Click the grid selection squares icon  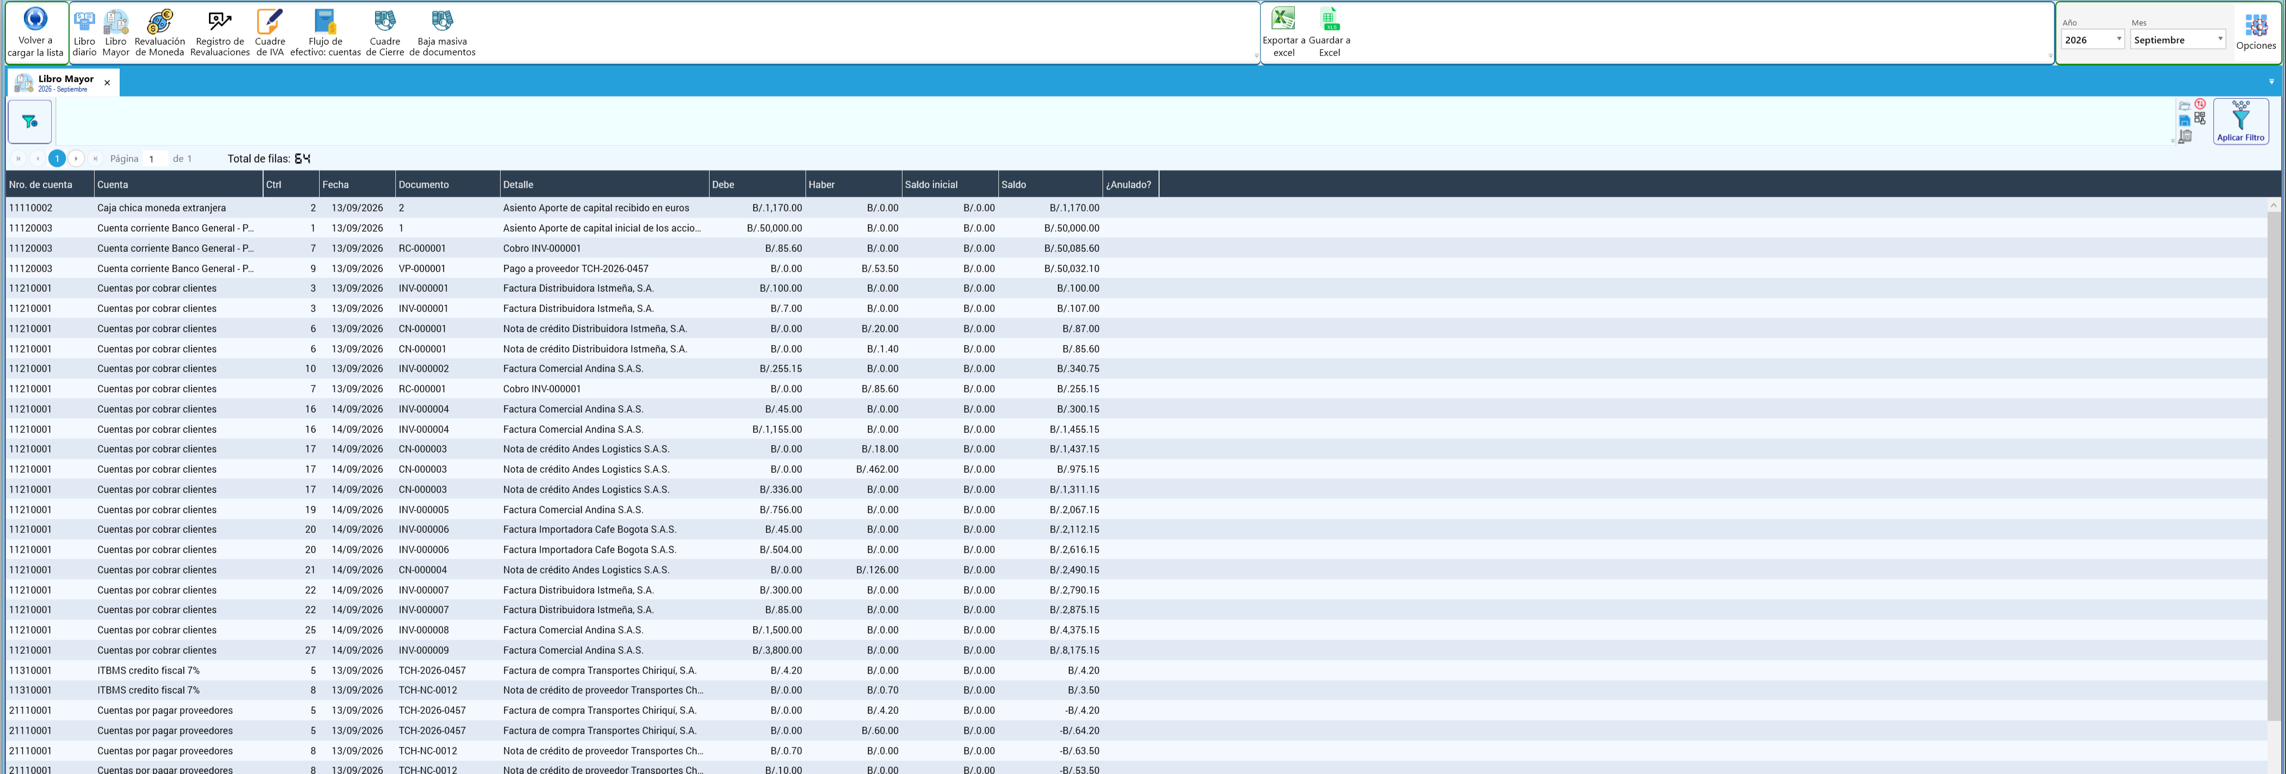[2200, 118]
